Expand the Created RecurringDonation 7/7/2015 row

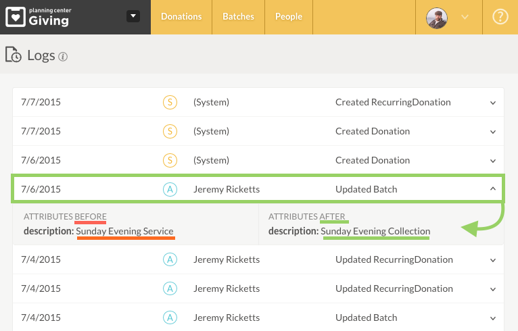492,103
